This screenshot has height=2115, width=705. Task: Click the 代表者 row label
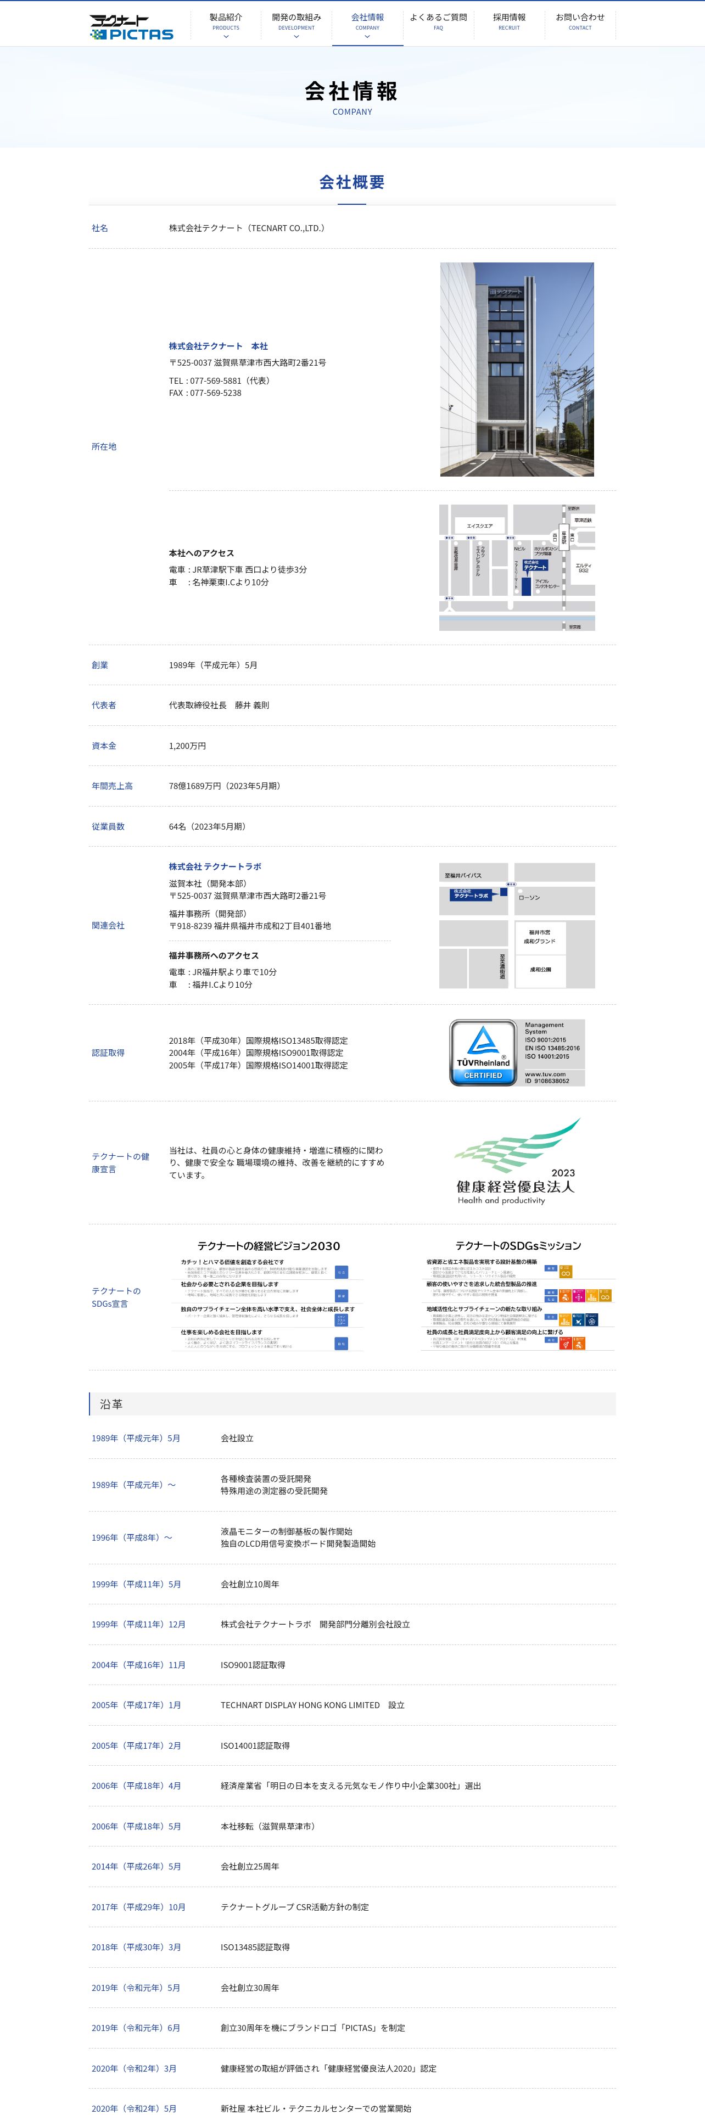(104, 705)
